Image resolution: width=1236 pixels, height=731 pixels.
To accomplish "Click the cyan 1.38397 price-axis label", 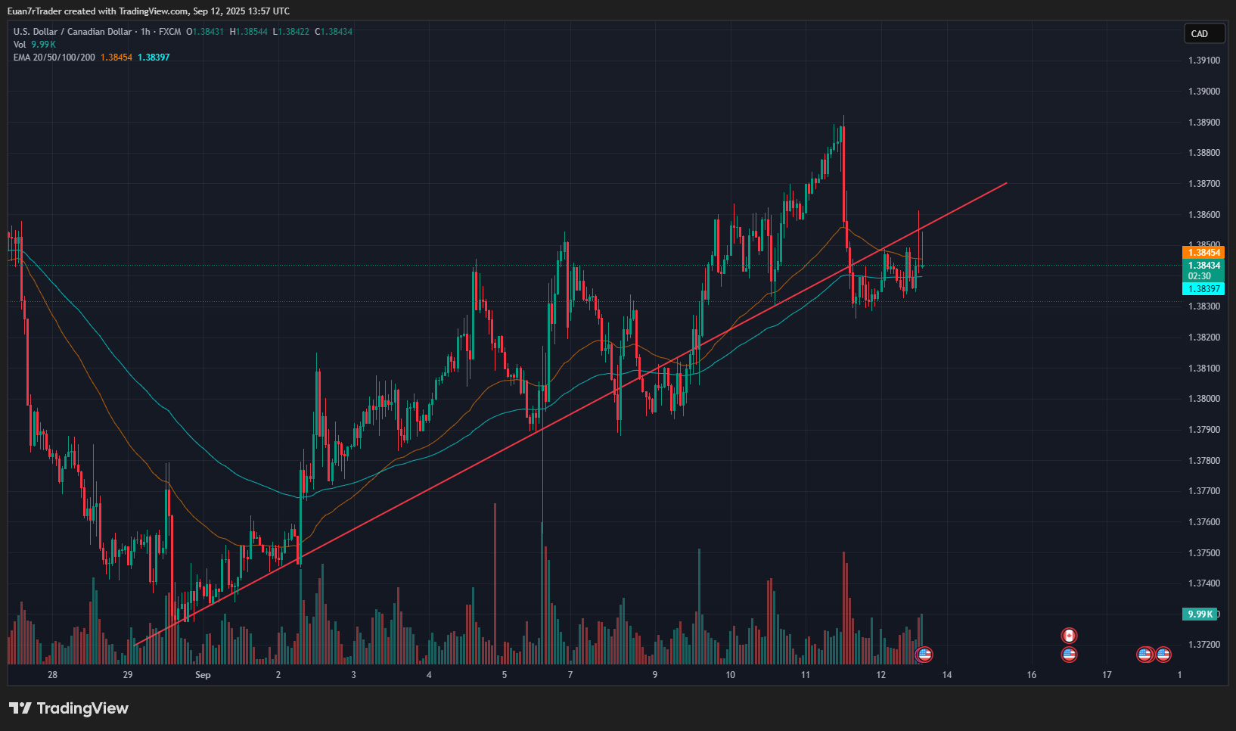I will point(1203,289).
